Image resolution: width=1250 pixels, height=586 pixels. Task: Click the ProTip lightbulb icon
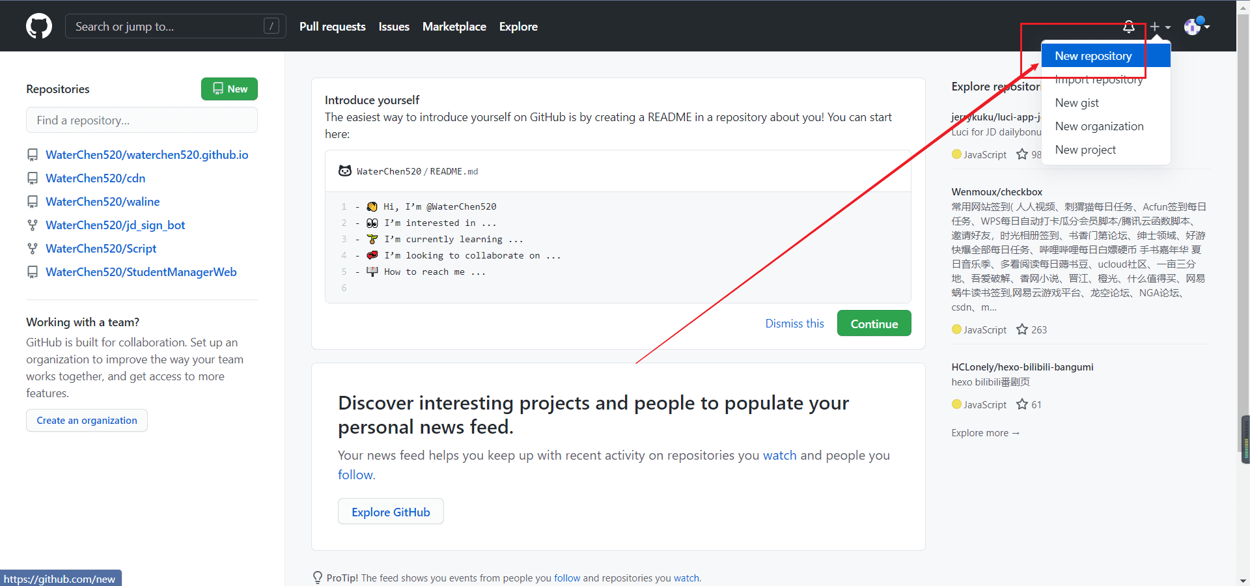318,578
